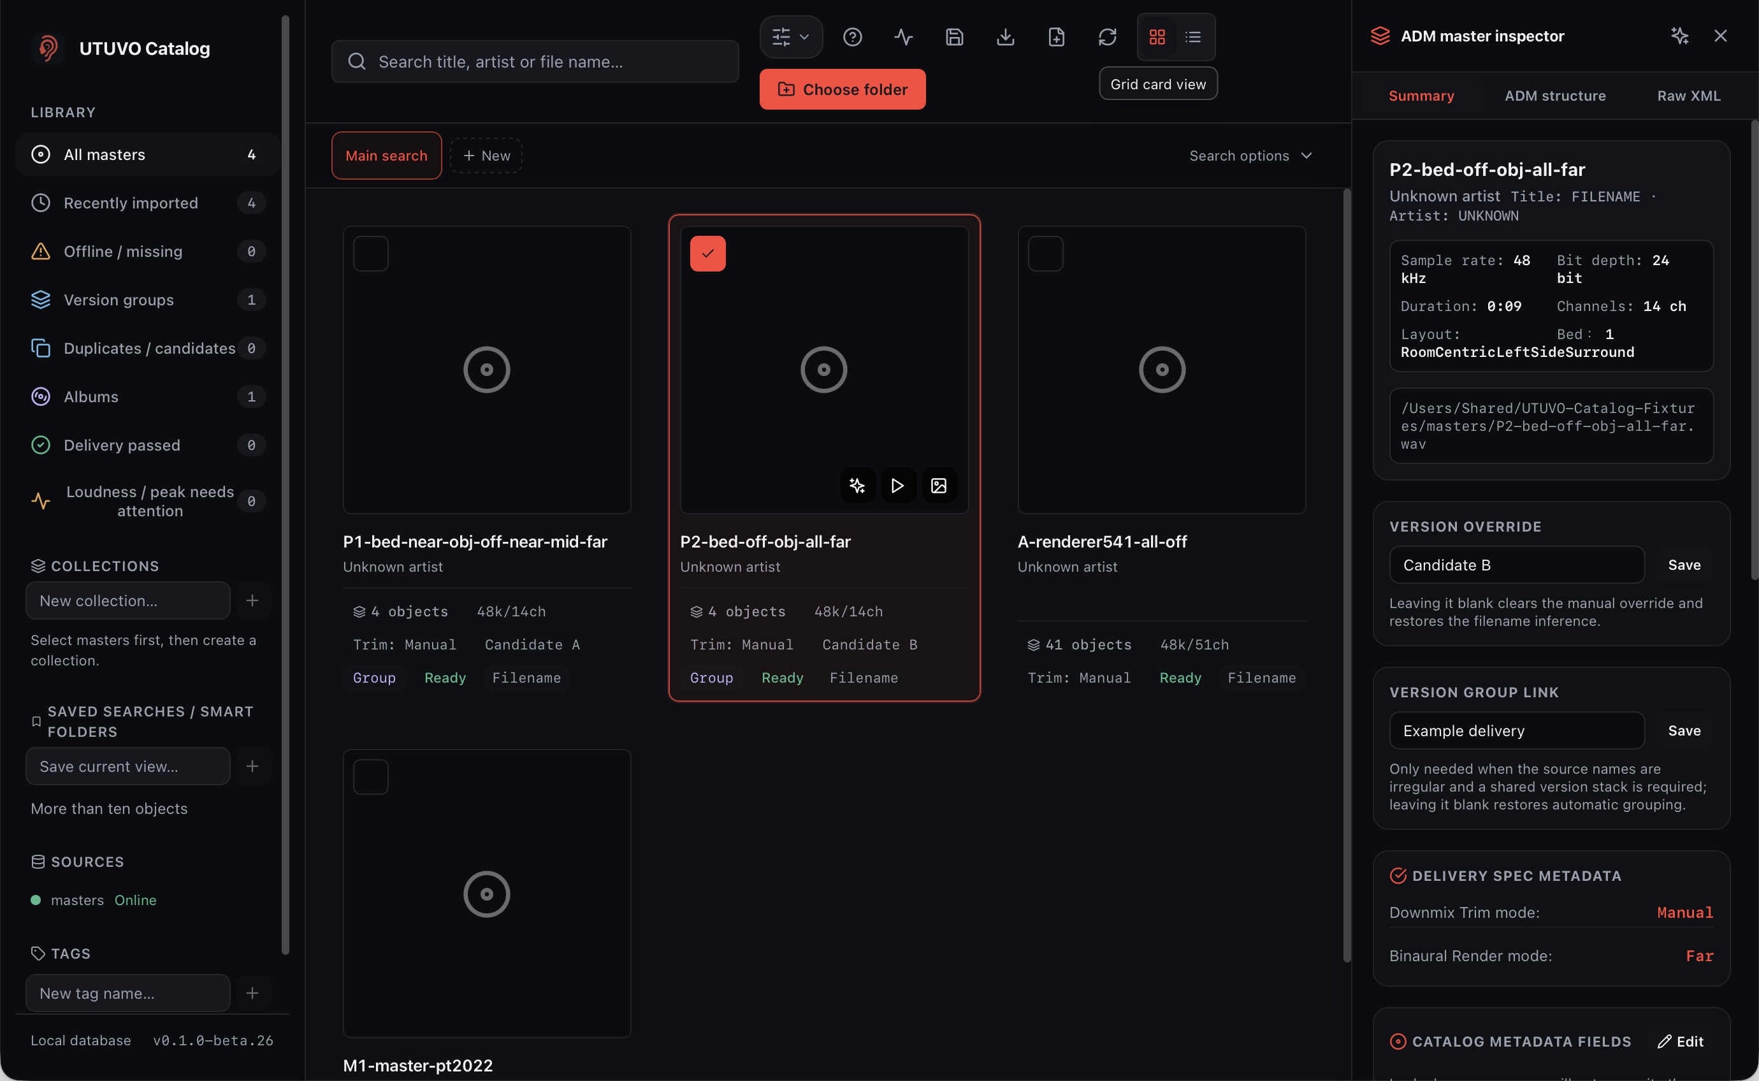
Task: Open Duplicates / candidates in sidebar
Action: 148,348
